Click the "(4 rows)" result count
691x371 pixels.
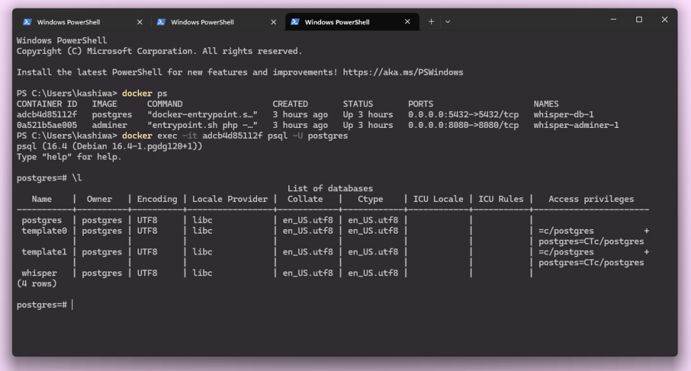(x=36, y=283)
